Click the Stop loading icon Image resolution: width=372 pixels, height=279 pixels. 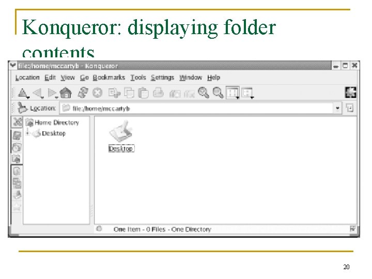97,93
